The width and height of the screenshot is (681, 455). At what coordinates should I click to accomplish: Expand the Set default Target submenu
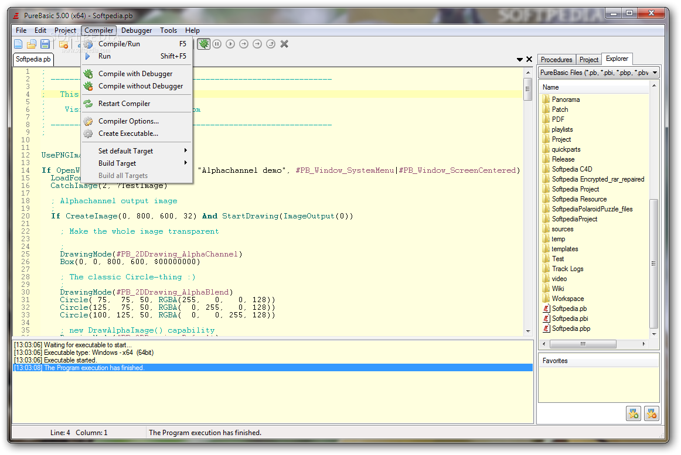point(137,151)
